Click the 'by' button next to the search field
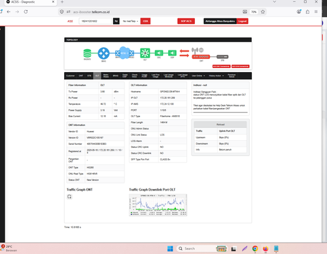Viewport: 327px width, 254px height. (116, 21)
